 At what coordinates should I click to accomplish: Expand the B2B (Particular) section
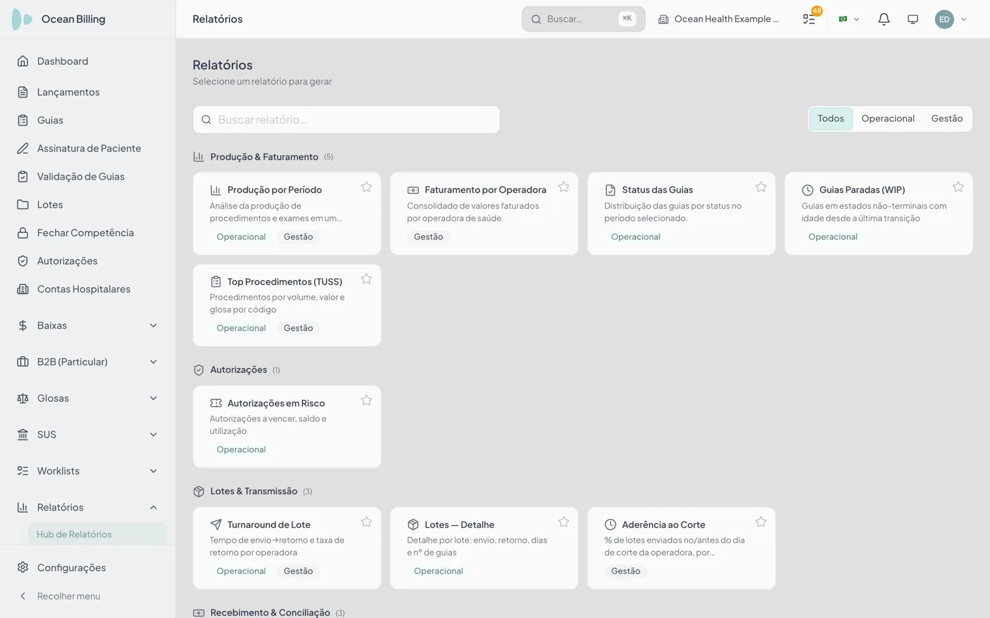click(x=88, y=362)
